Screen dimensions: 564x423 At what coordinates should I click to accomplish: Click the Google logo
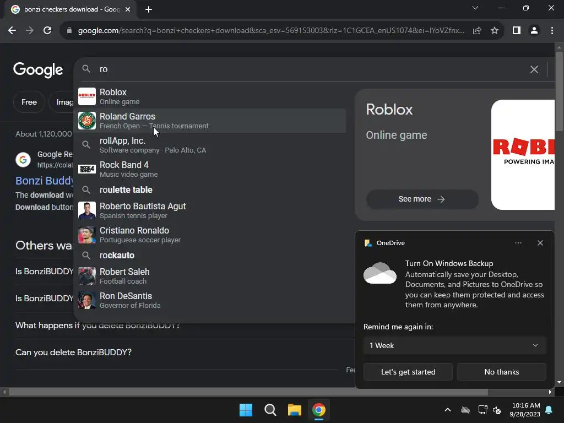[x=38, y=70]
